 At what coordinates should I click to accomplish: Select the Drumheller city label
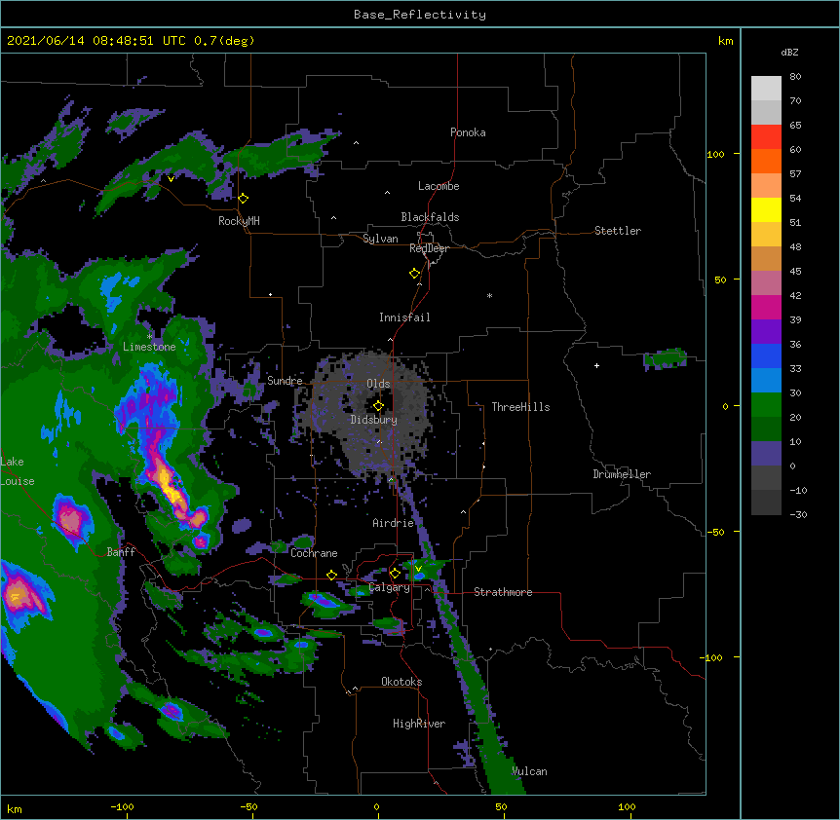coord(622,474)
